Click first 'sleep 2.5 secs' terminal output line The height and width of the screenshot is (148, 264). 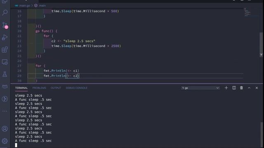pyautogui.click(x=28, y=95)
